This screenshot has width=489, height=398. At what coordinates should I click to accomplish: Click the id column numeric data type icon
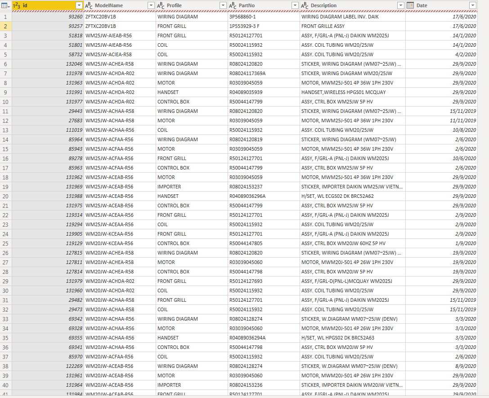(17, 5)
